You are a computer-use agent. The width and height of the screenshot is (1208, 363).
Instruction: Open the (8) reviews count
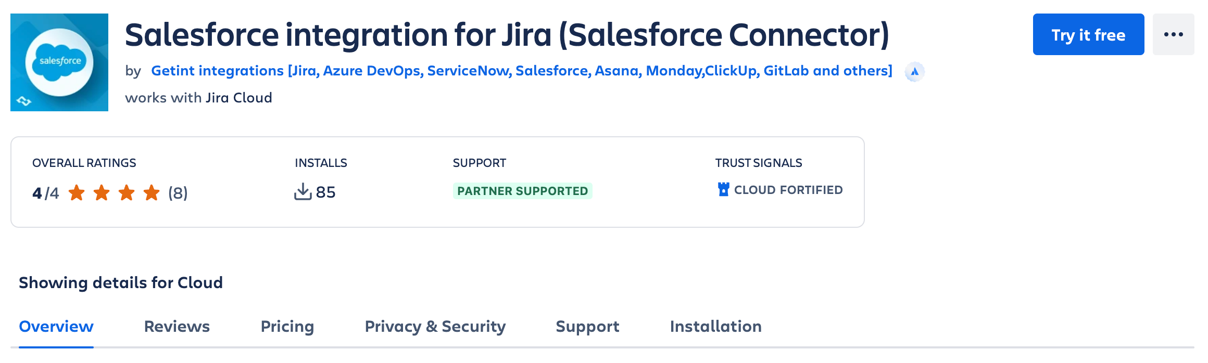(178, 193)
